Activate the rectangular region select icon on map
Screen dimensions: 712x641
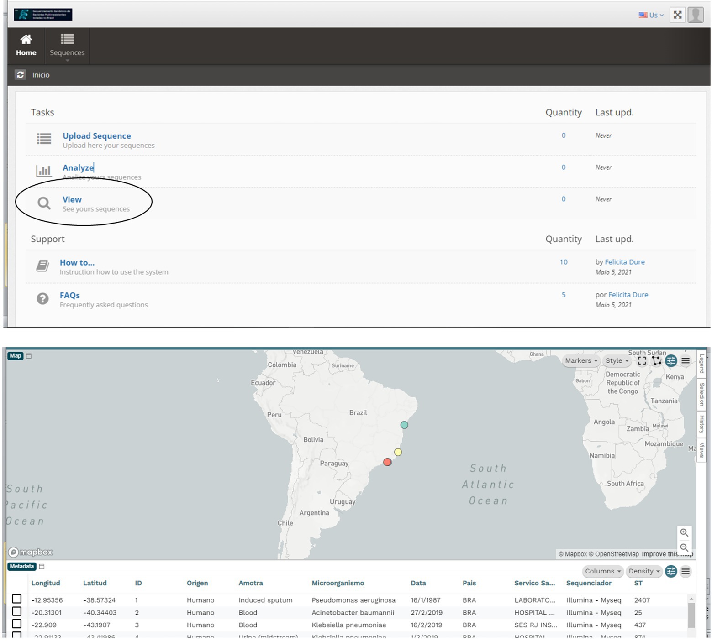(642, 361)
